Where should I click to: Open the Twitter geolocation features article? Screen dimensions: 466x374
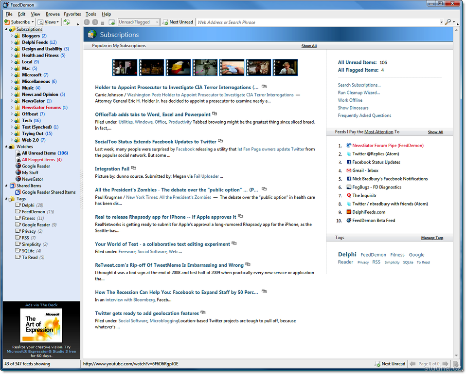point(147,313)
